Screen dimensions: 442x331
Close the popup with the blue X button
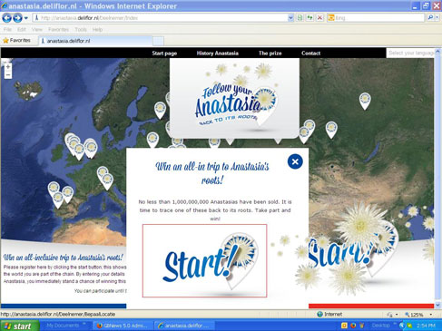click(295, 161)
